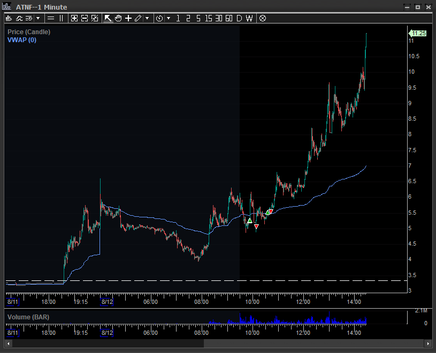Click the scrollbar left arrow
436x353 pixels.
[9, 343]
